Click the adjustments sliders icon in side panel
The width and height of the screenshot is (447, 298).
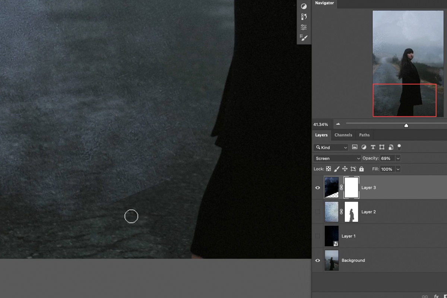point(304,26)
